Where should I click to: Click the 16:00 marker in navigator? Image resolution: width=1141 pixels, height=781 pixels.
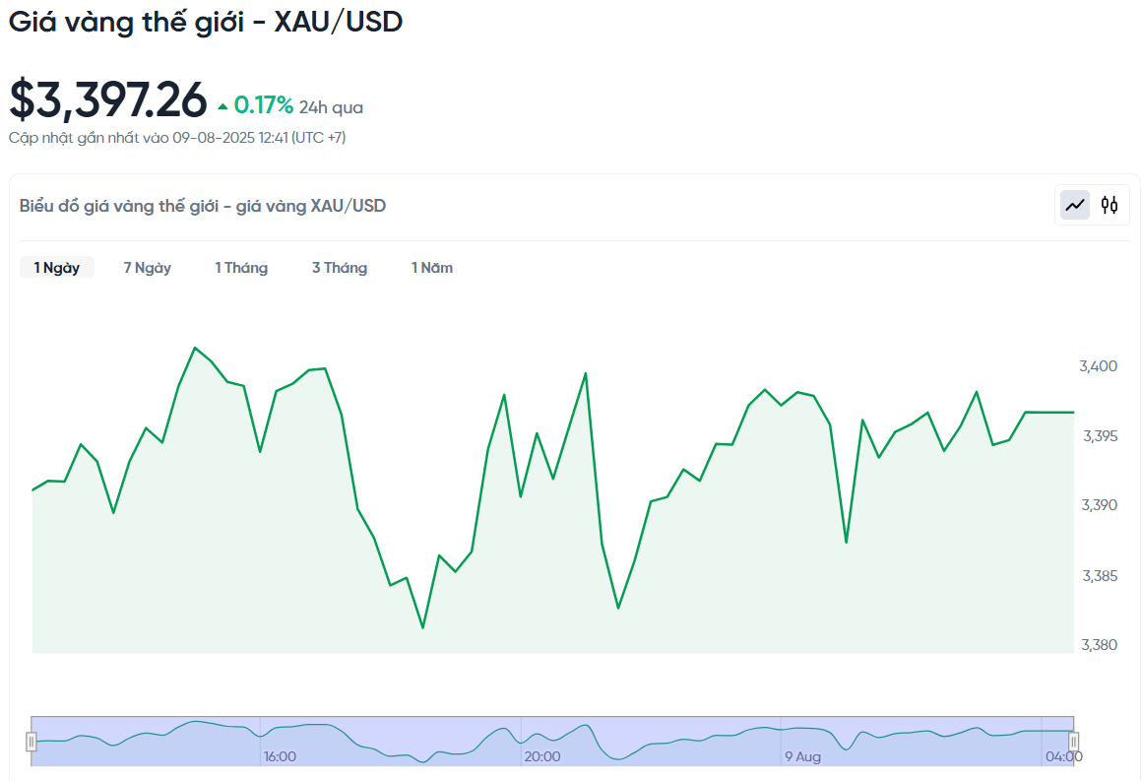[x=280, y=757]
